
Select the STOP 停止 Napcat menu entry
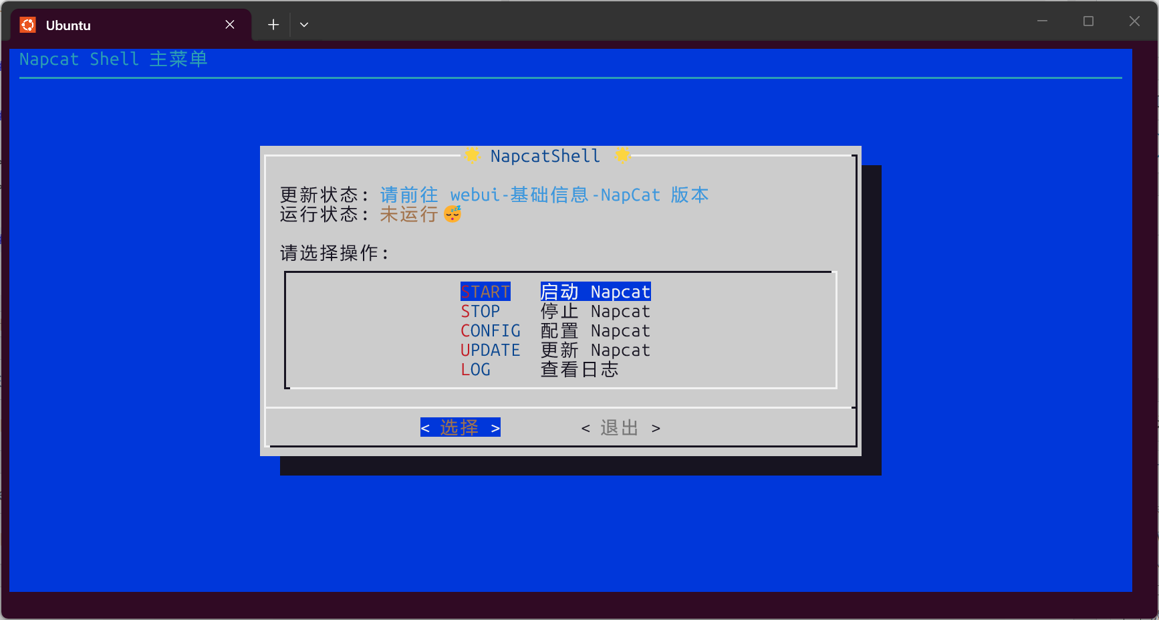tap(555, 311)
